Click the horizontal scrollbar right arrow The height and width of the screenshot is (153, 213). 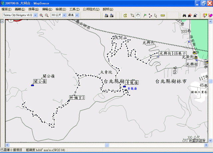pos(206,145)
